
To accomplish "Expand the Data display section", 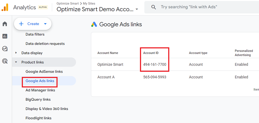I will [16, 53].
